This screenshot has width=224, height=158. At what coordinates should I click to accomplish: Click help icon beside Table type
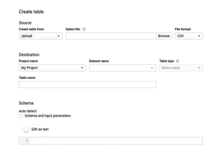click(178, 61)
